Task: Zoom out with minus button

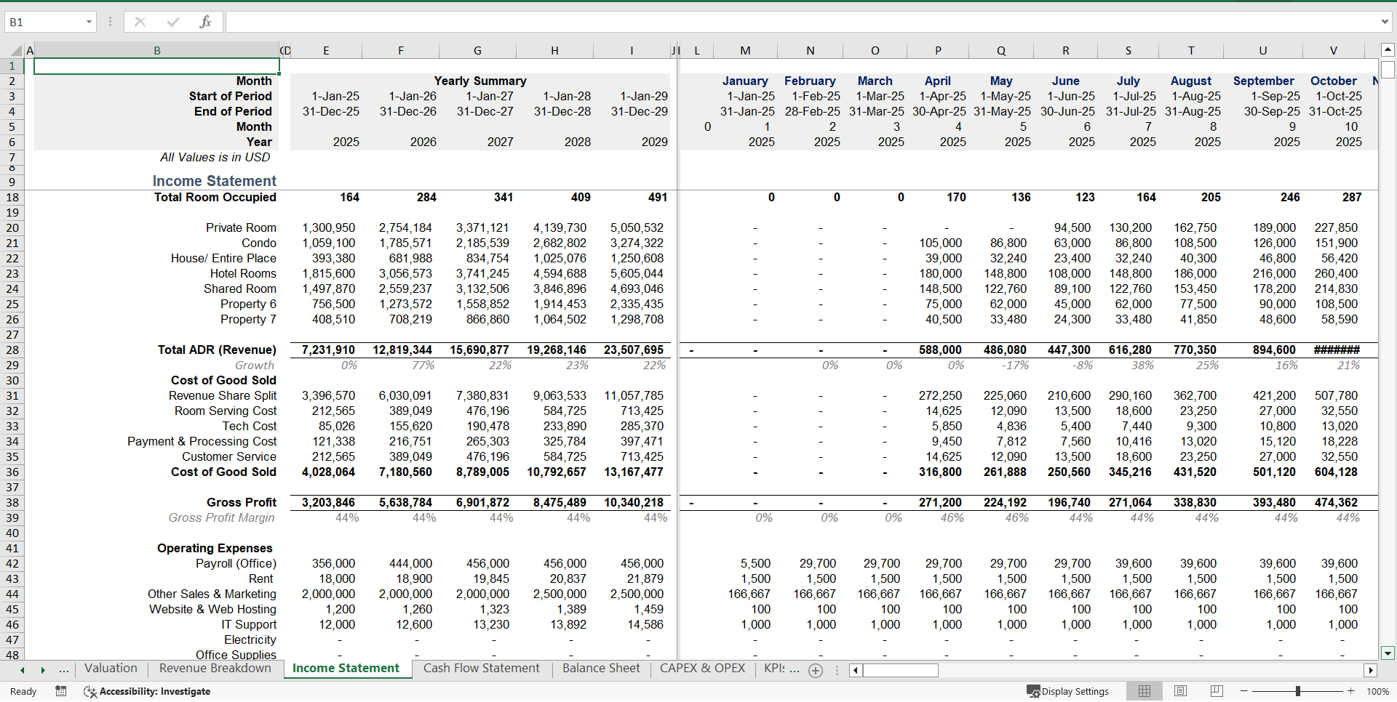Action: [1244, 691]
